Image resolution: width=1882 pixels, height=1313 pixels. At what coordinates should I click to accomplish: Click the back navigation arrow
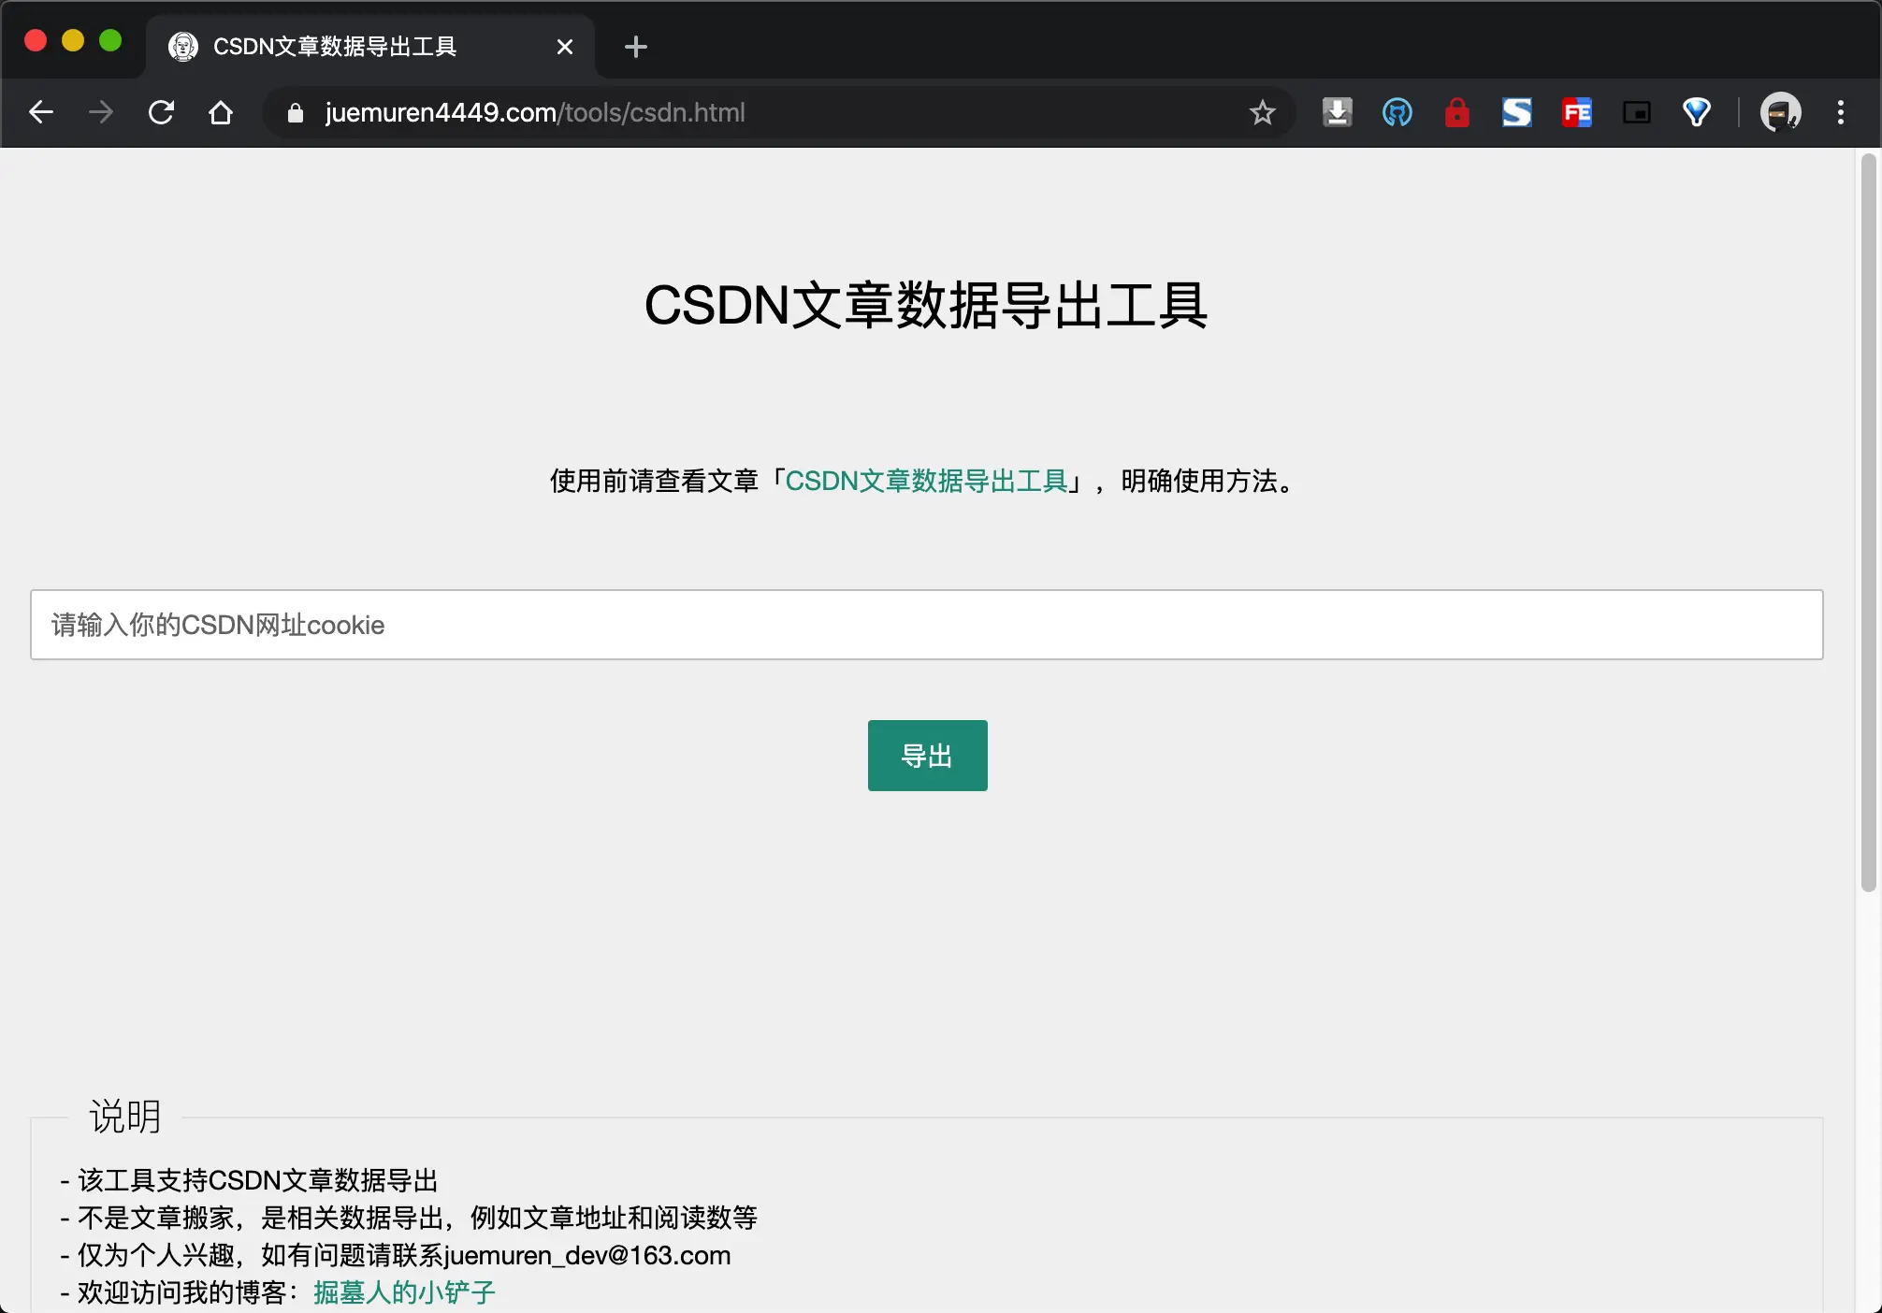click(x=41, y=112)
